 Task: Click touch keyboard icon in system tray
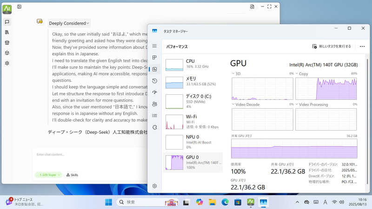click(x=316, y=202)
